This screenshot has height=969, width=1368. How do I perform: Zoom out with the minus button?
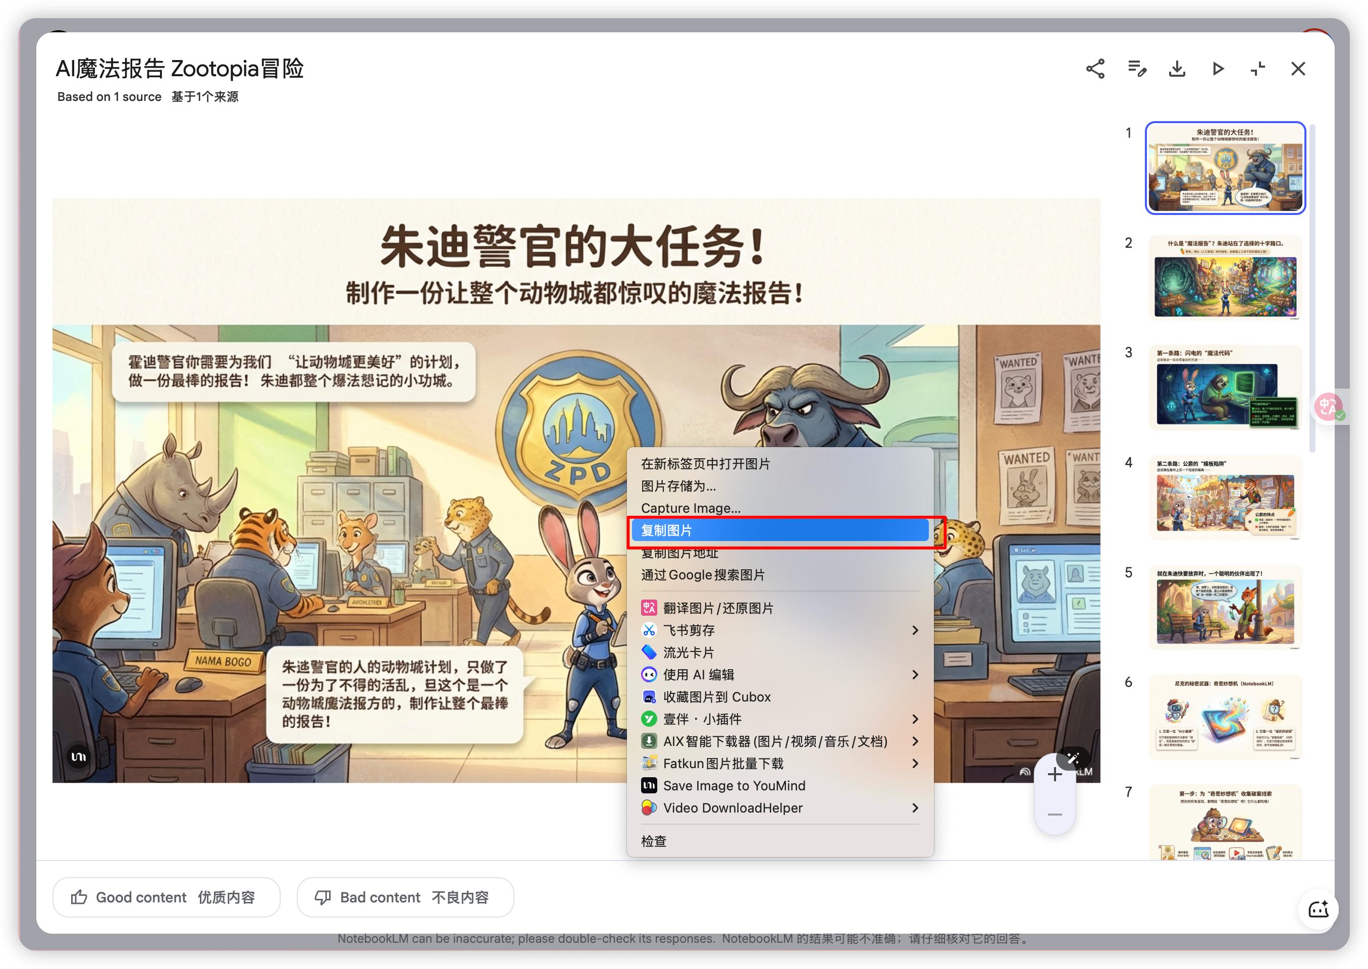pyautogui.click(x=1055, y=815)
